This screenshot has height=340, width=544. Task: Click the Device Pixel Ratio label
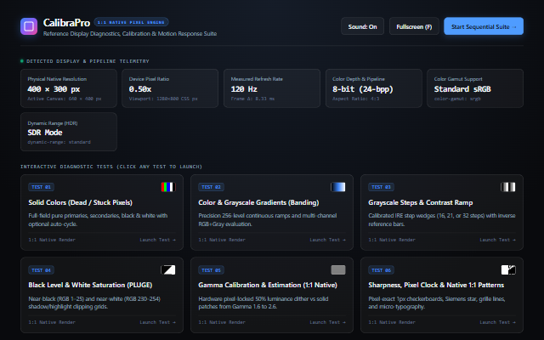[x=150, y=79]
